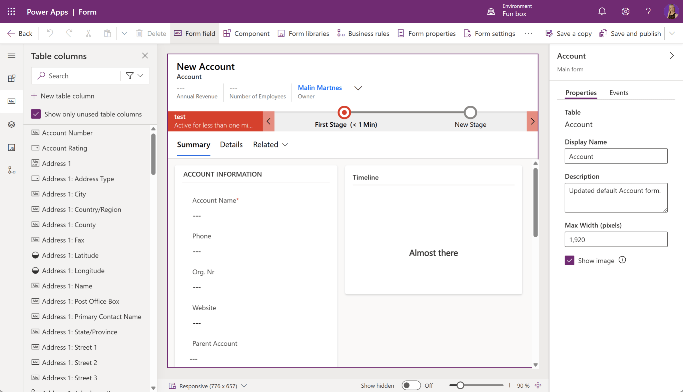Image resolution: width=683 pixels, height=392 pixels.
Task: Click the Cut scissors icon
Action: pos(88,33)
